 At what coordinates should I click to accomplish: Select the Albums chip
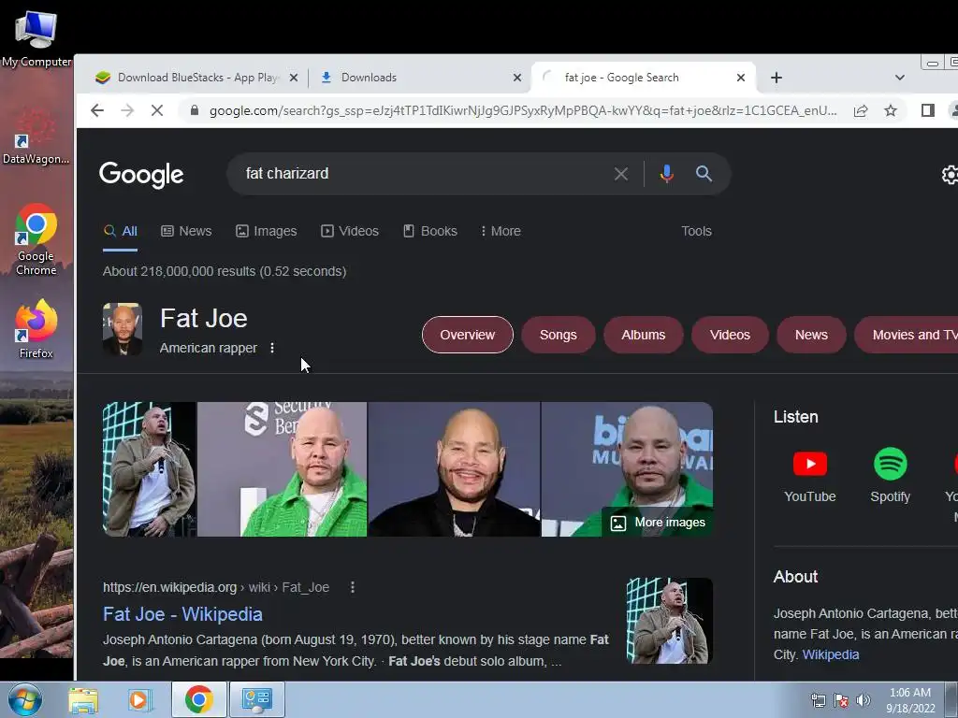(644, 335)
